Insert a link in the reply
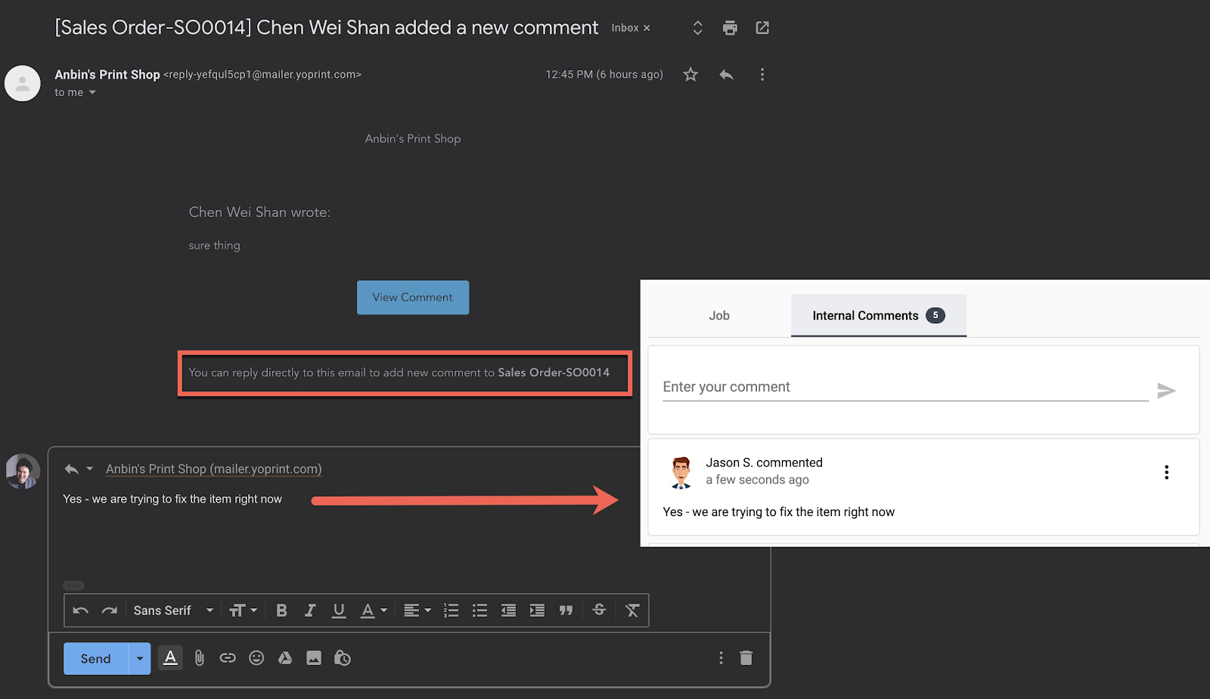This screenshot has width=1210, height=699. 228,658
